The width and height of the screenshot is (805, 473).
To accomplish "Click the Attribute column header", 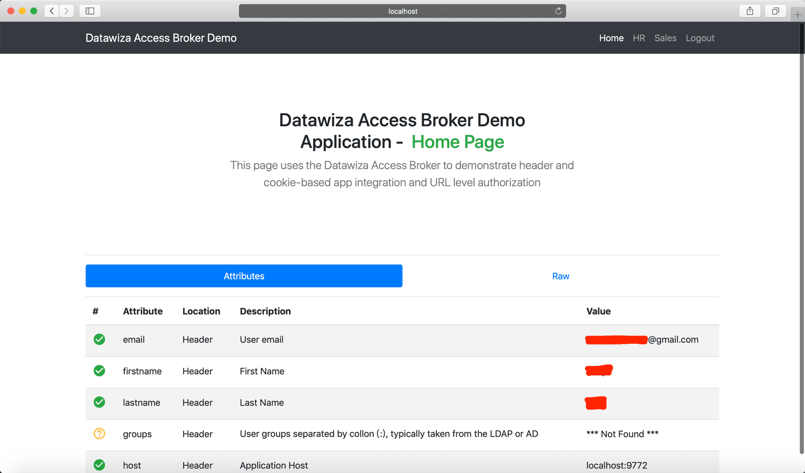I will pyautogui.click(x=143, y=311).
